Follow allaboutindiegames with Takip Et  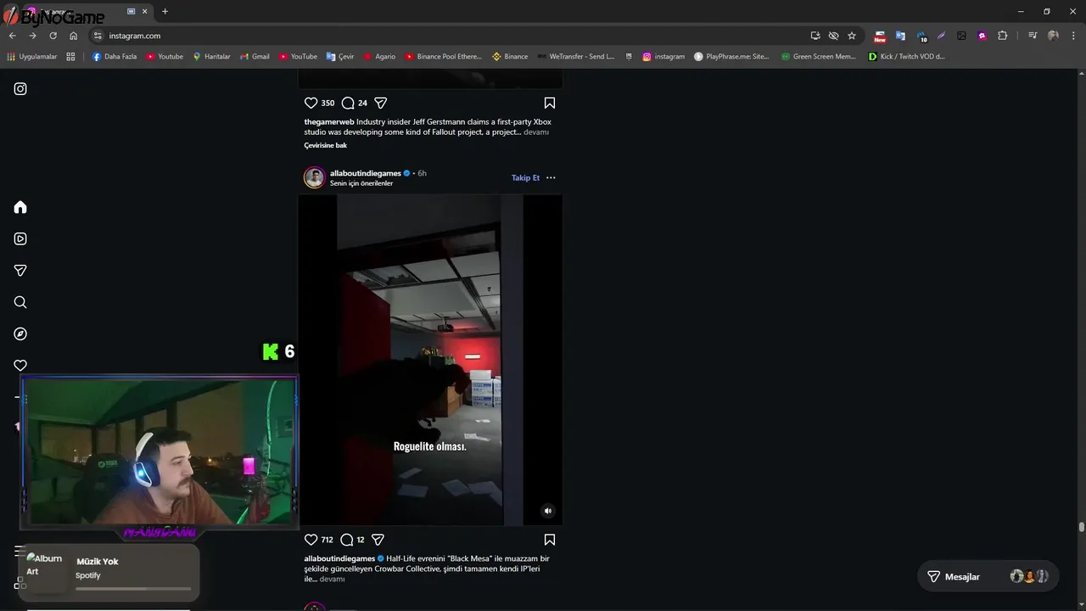525,177
